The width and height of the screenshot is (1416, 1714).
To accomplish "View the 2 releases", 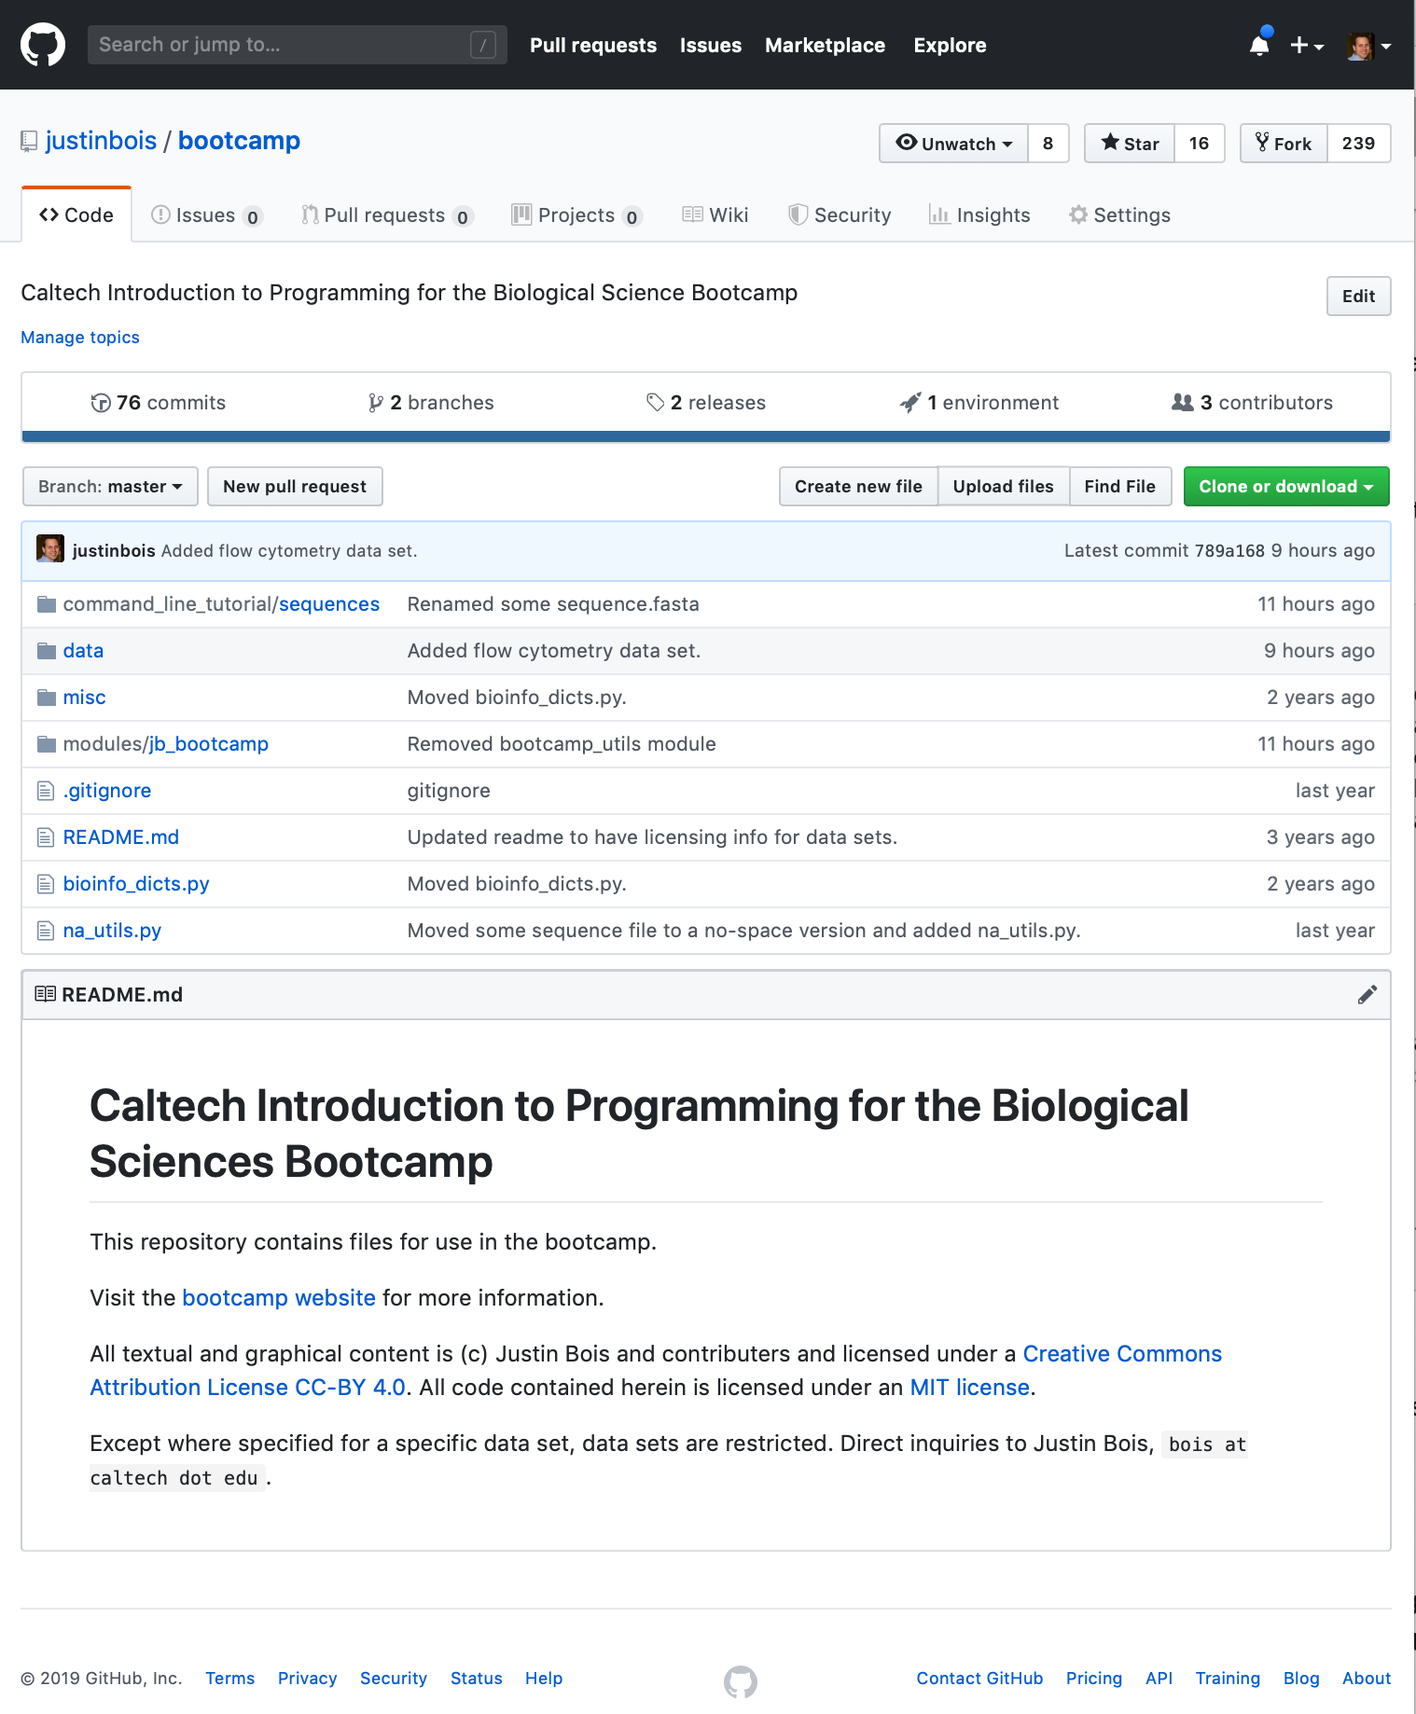I will [706, 403].
